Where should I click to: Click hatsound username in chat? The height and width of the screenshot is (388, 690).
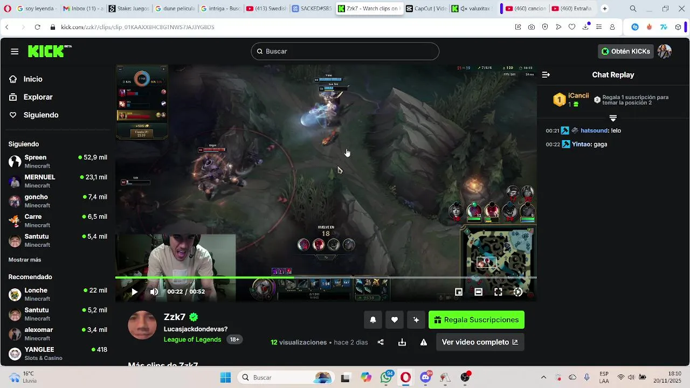594,130
